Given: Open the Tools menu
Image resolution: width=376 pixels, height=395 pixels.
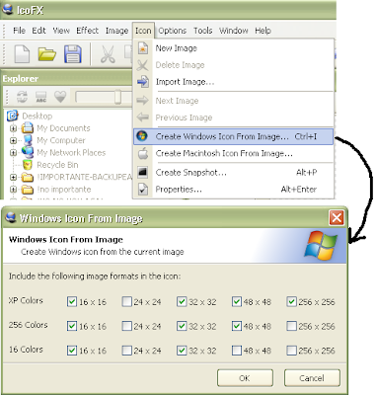Looking at the screenshot, I should 202,31.
